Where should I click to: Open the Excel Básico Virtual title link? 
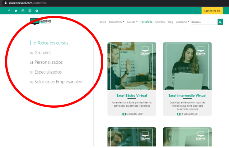click(132, 96)
